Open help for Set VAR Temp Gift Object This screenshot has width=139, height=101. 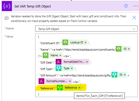click(126, 6)
